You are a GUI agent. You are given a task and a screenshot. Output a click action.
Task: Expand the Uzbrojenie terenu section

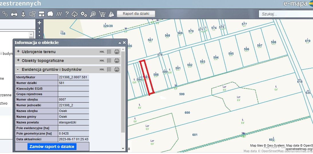tap(18, 52)
